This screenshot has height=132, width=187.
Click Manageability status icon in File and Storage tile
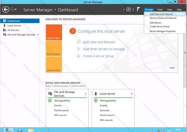[50, 100]
